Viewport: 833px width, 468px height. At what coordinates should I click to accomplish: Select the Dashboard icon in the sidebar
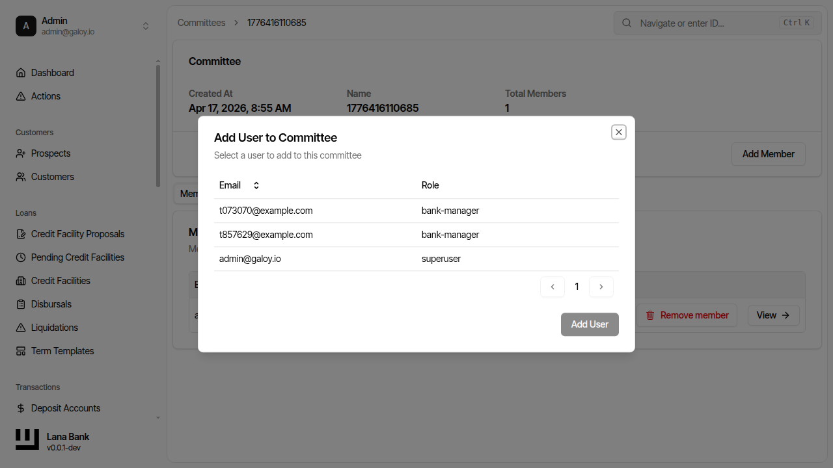[x=20, y=72]
